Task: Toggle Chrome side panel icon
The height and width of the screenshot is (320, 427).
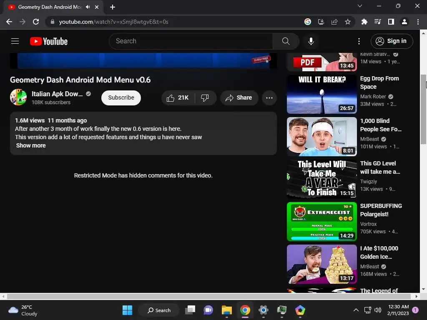Action: pyautogui.click(x=391, y=22)
